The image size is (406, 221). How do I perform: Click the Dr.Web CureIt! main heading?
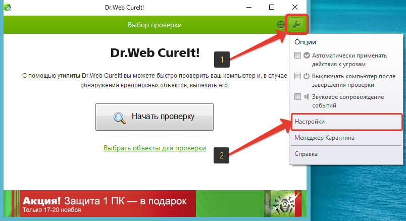coord(155,53)
